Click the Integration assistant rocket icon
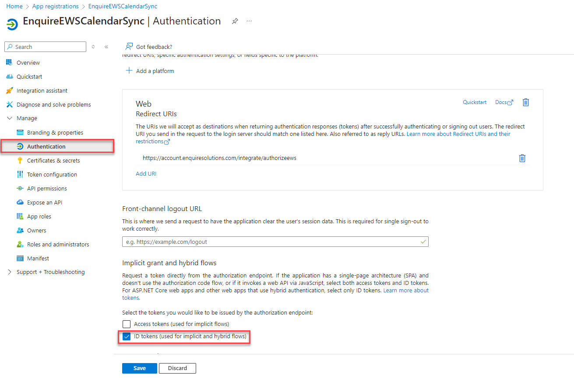The height and width of the screenshot is (381, 574). [9, 90]
